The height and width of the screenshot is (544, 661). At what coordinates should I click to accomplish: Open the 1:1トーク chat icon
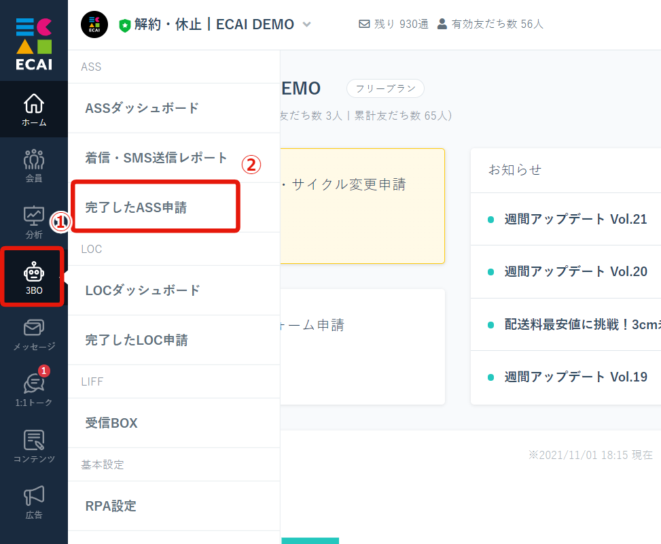pyautogui.click(x=34, y=390)
